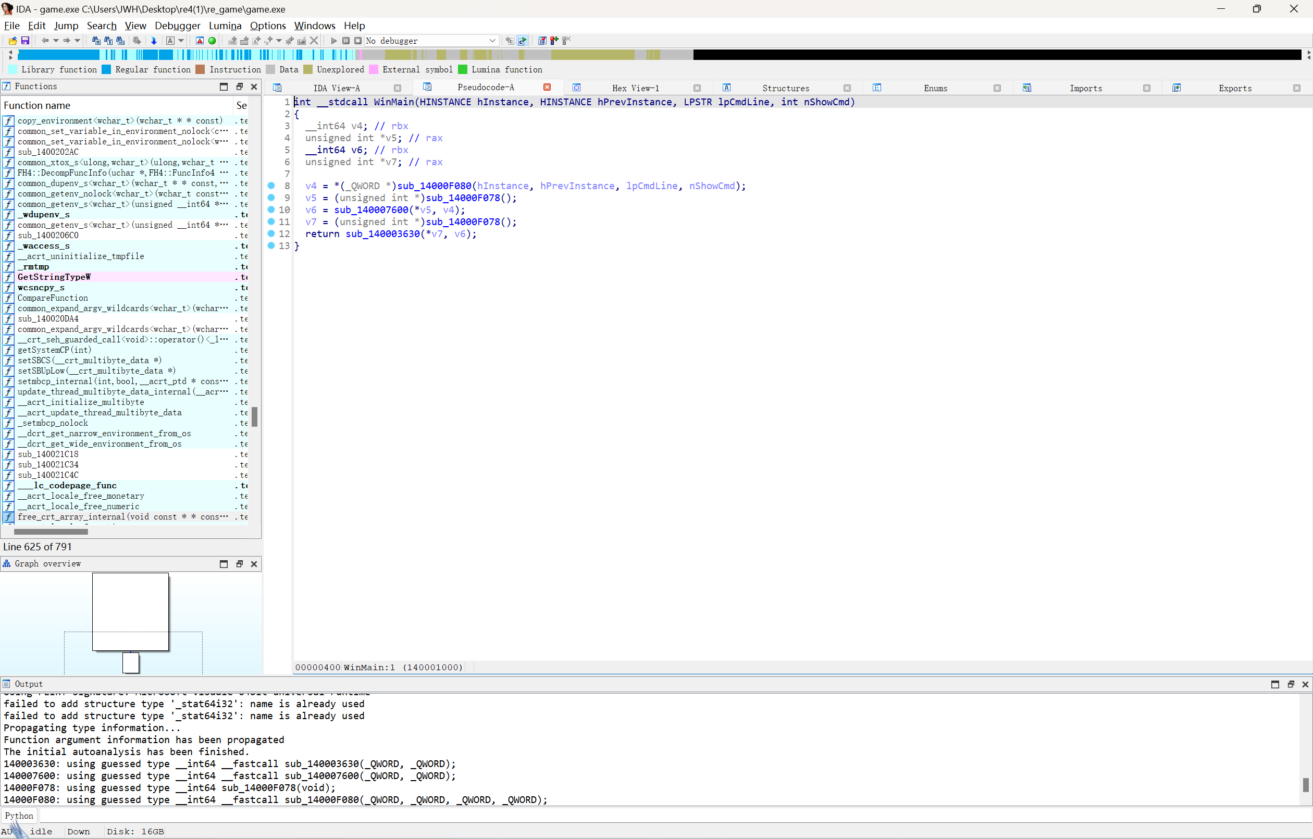Viewport: 1313px width, 839px height.
Task: Jump back to previous position arrow
Action: click(45, 40)
